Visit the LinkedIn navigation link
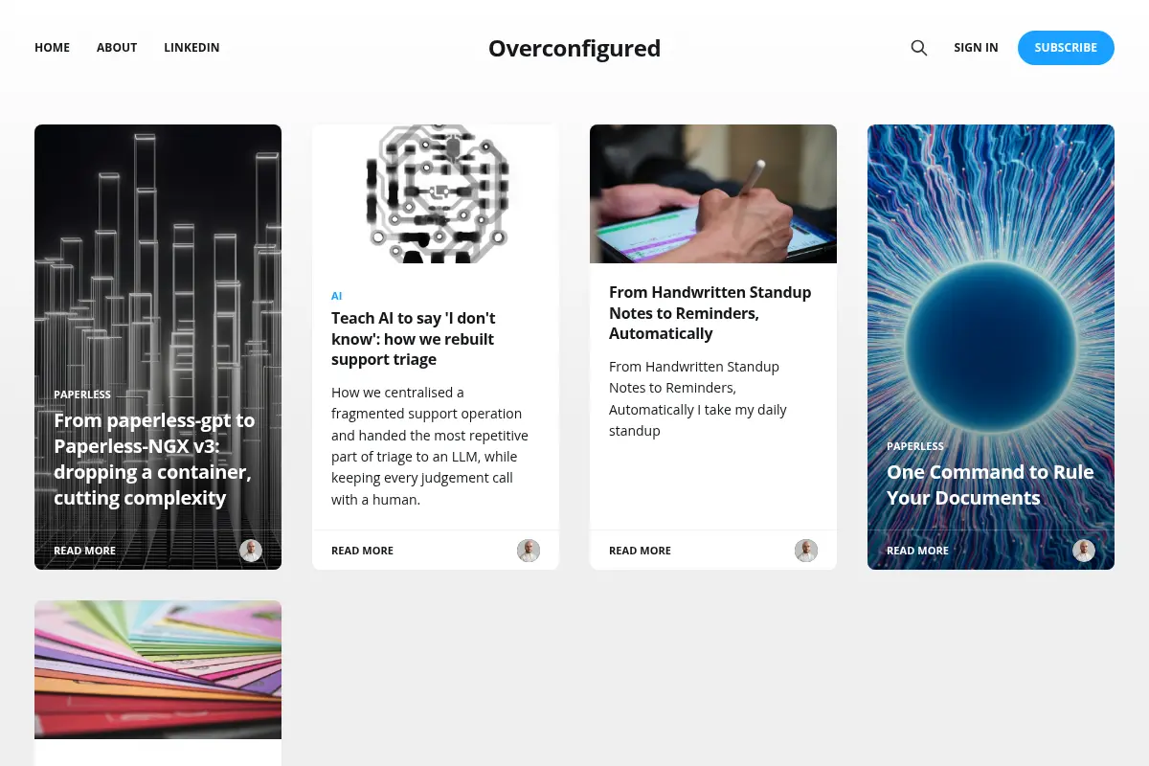Image resolution: width=1149 pixels, height=766 pixels. coord(191,48)
